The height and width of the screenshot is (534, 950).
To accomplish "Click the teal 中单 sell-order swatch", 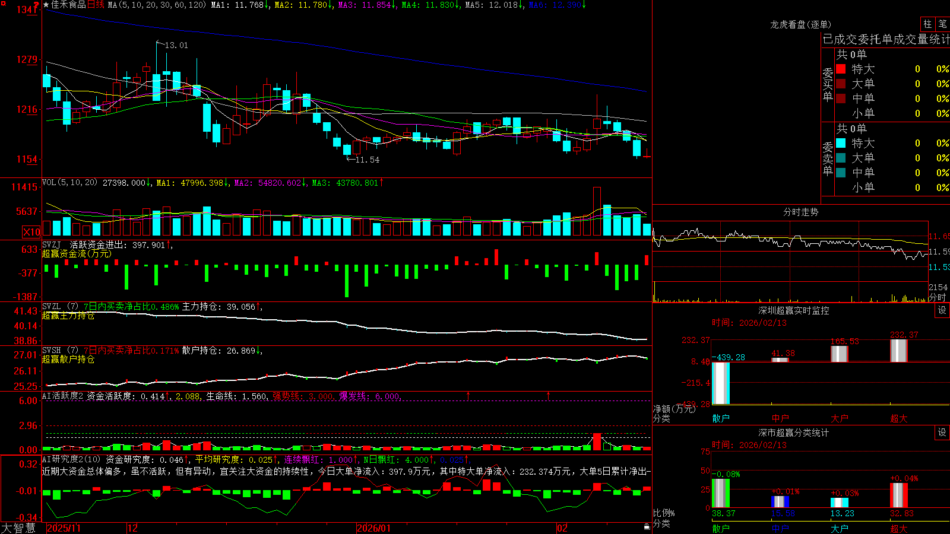I will [841, 173].
